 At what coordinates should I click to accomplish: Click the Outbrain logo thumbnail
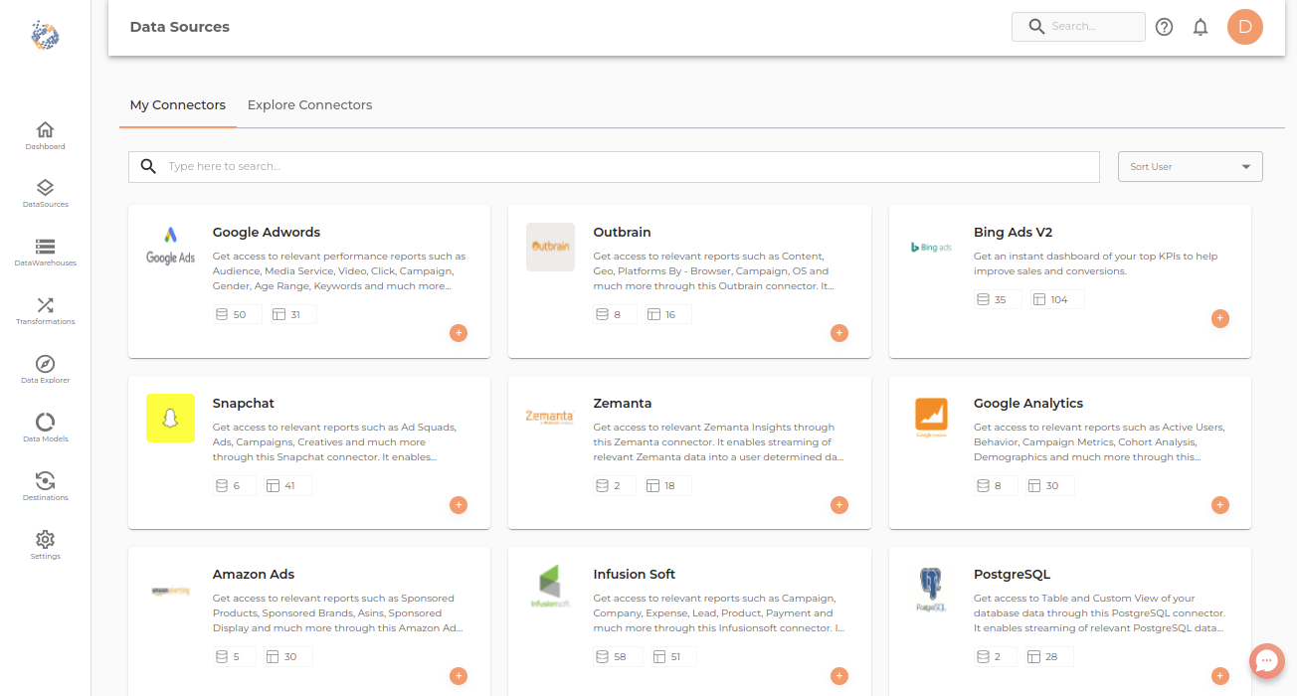550,247
